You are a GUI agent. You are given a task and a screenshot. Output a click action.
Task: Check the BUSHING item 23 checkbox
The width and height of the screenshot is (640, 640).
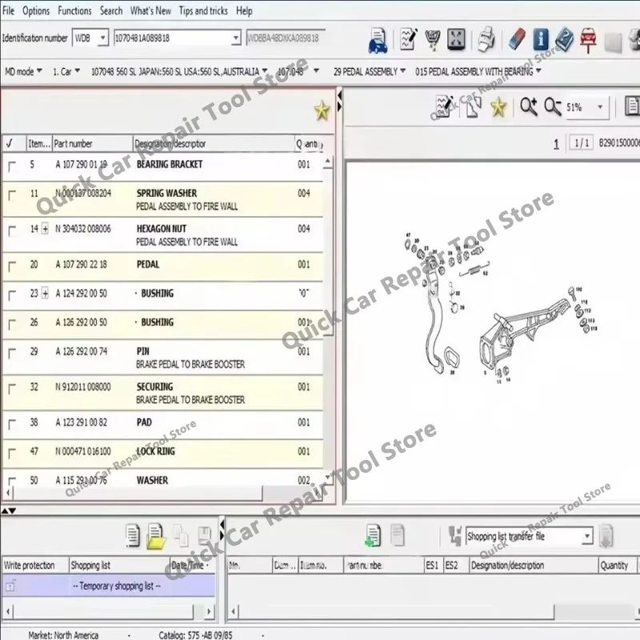[x=12, y=295]
